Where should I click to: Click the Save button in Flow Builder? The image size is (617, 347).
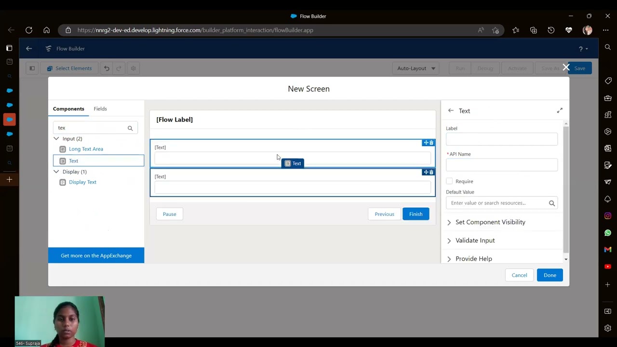tap(579, 68)
